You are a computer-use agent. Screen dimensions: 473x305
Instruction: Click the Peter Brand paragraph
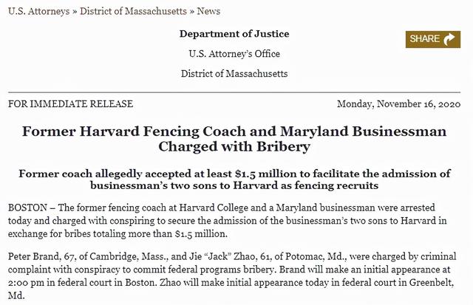pyautogui.click(x=232, y=276)
